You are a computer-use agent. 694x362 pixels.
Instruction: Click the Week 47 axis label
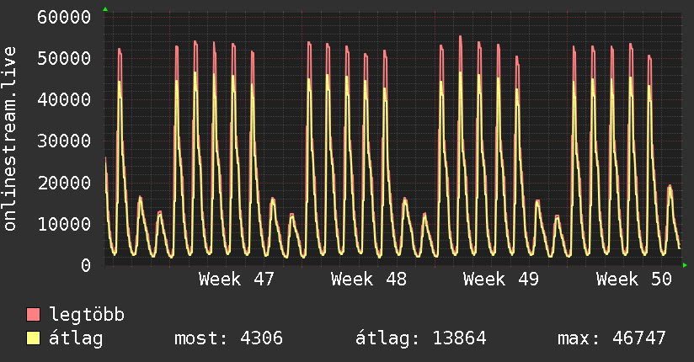click(237, 279)
